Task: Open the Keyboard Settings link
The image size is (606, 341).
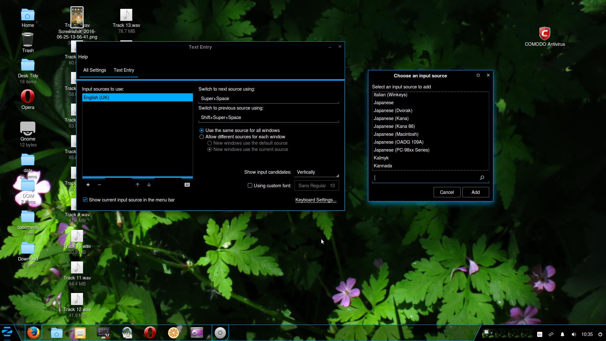Action: coord(316,200)
